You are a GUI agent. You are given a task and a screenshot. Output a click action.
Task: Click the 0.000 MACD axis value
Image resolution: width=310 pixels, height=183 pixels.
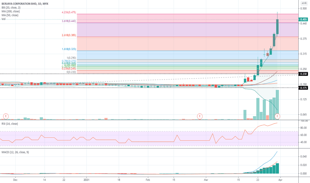[303, 173]
